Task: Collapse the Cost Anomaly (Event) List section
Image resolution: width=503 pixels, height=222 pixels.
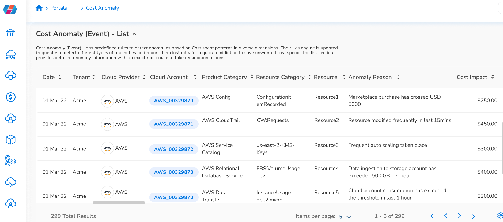Action: (134, 34)
